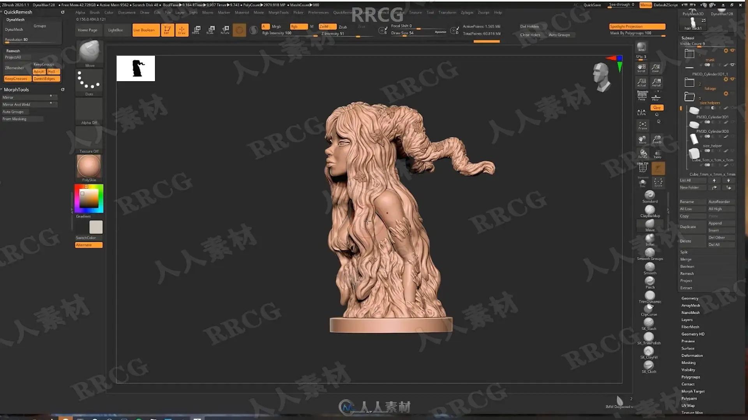Expand the Geometry subpalette
Image resolution: width=748 pixels, height=420 pixels.
(690, 298)
